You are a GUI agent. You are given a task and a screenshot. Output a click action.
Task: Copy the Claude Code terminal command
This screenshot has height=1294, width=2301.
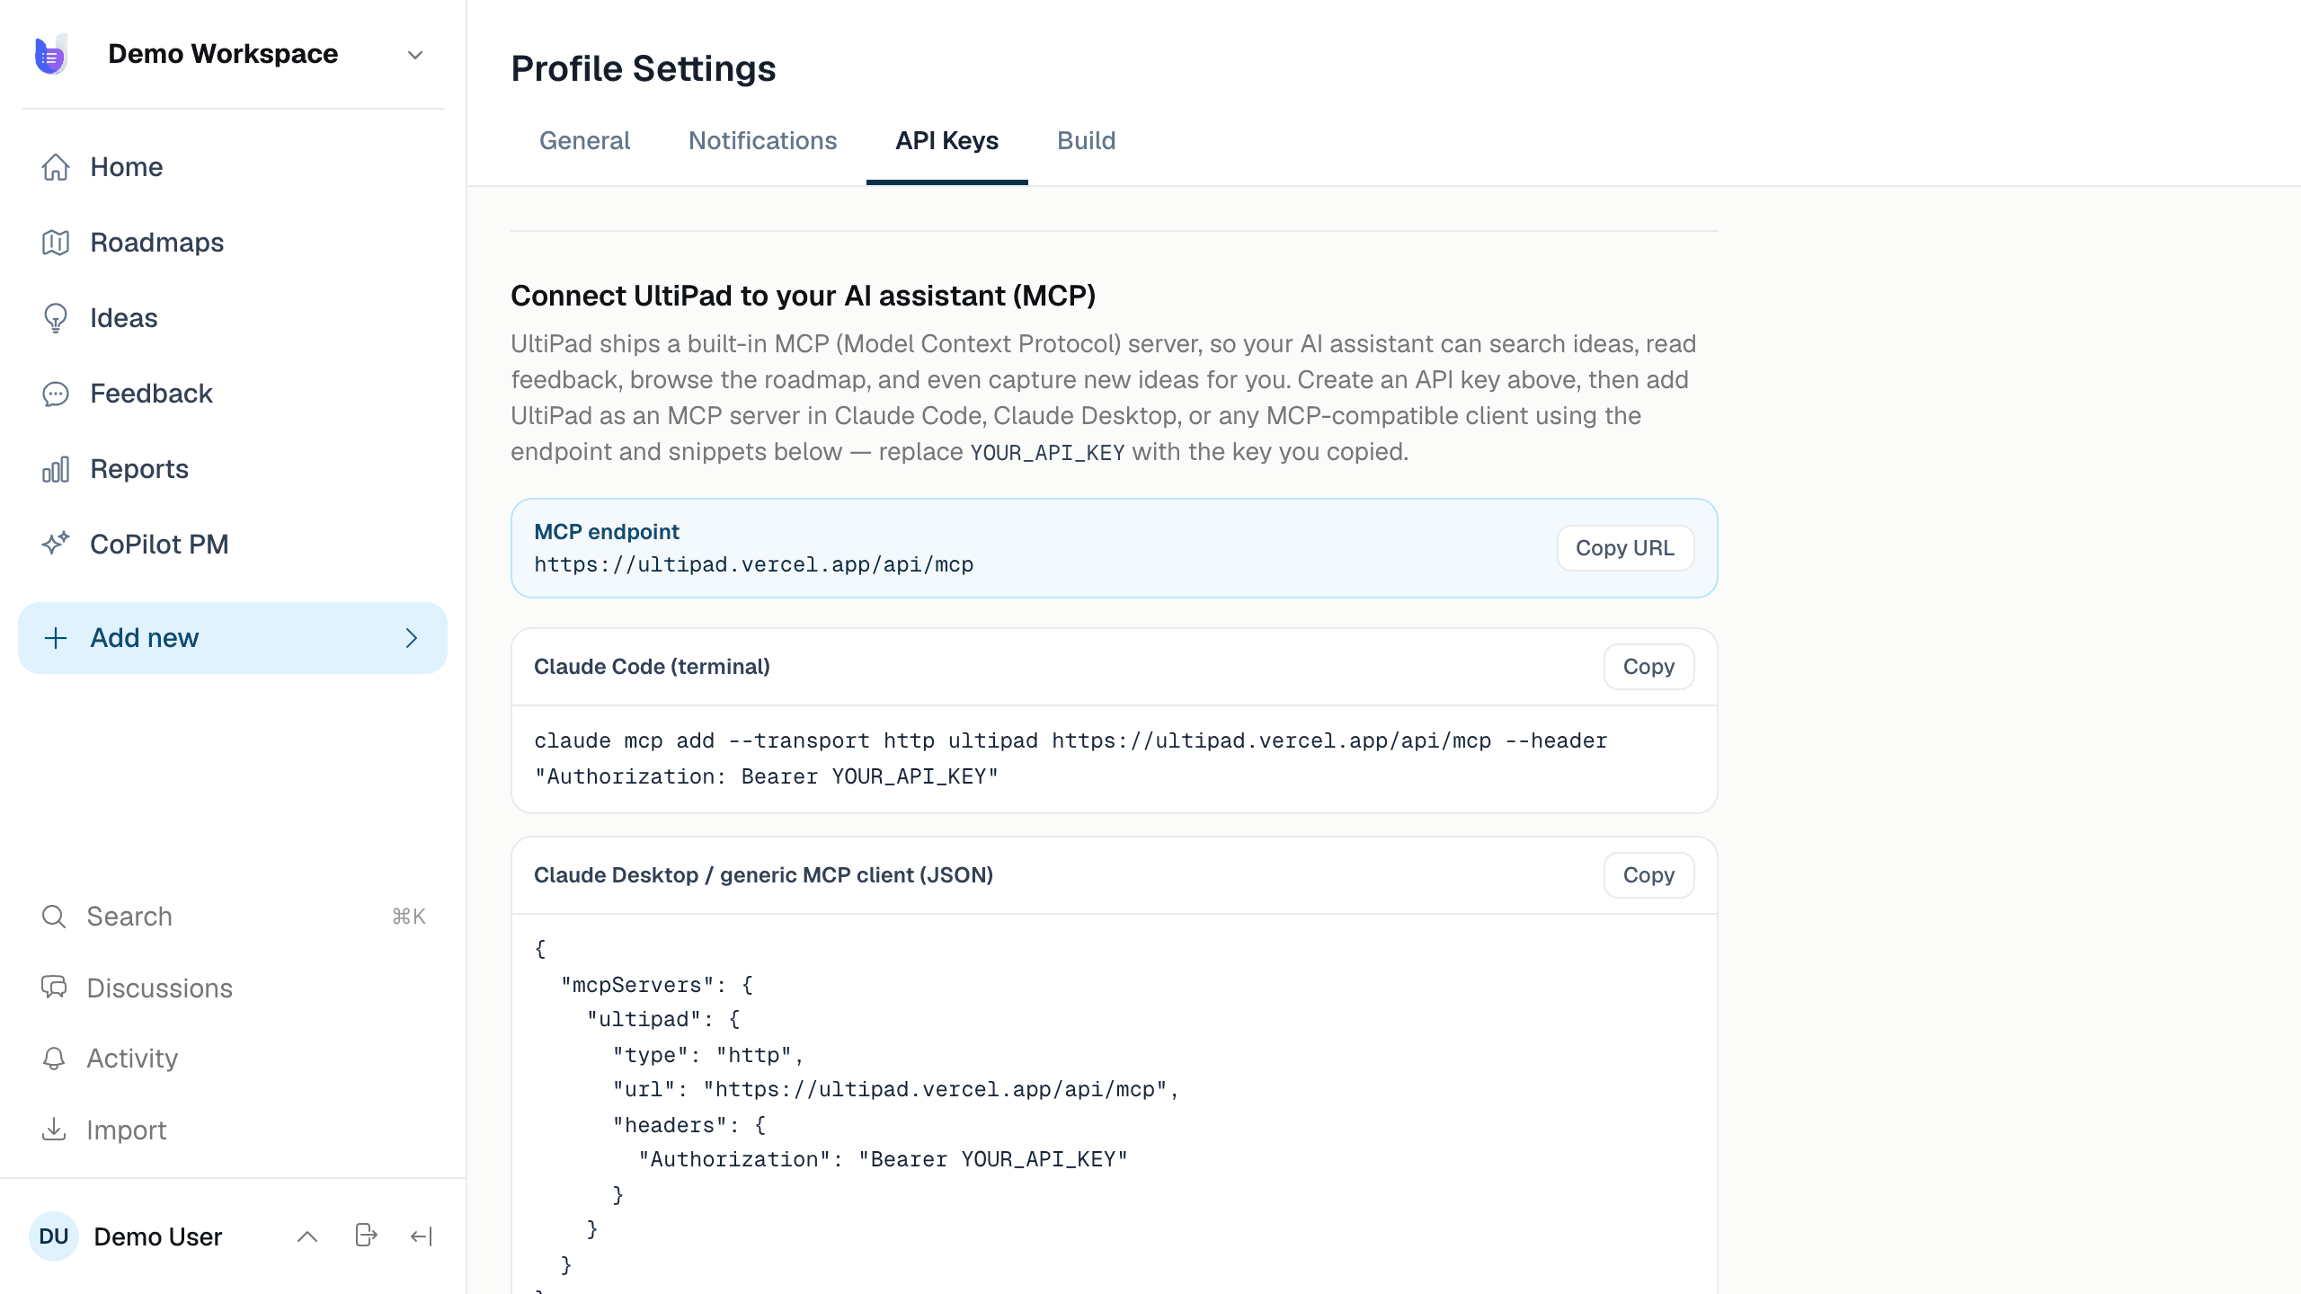(1648, 667)
